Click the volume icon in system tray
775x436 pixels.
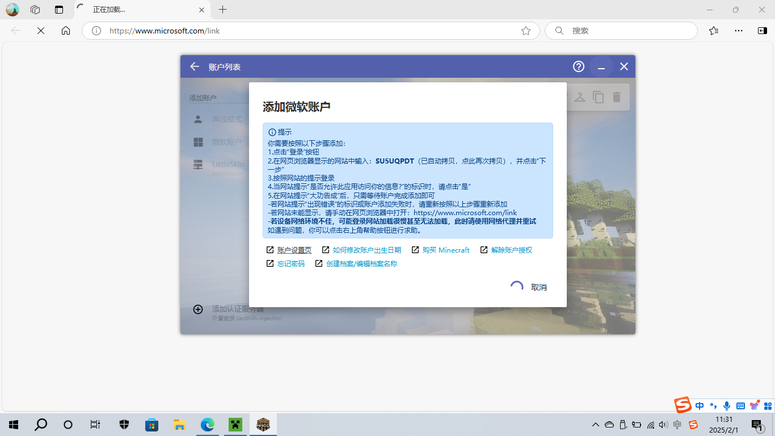coord(664,425)
